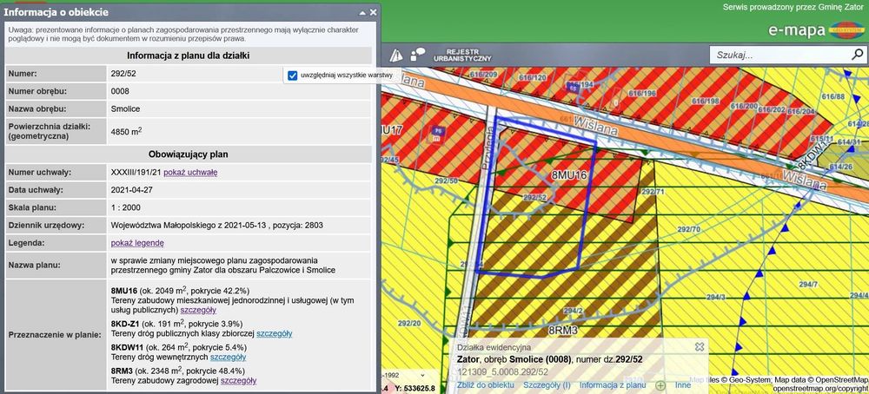Click parcel label 616/88 on map
This screenshot has height=394, width=869.
point(833,97)
